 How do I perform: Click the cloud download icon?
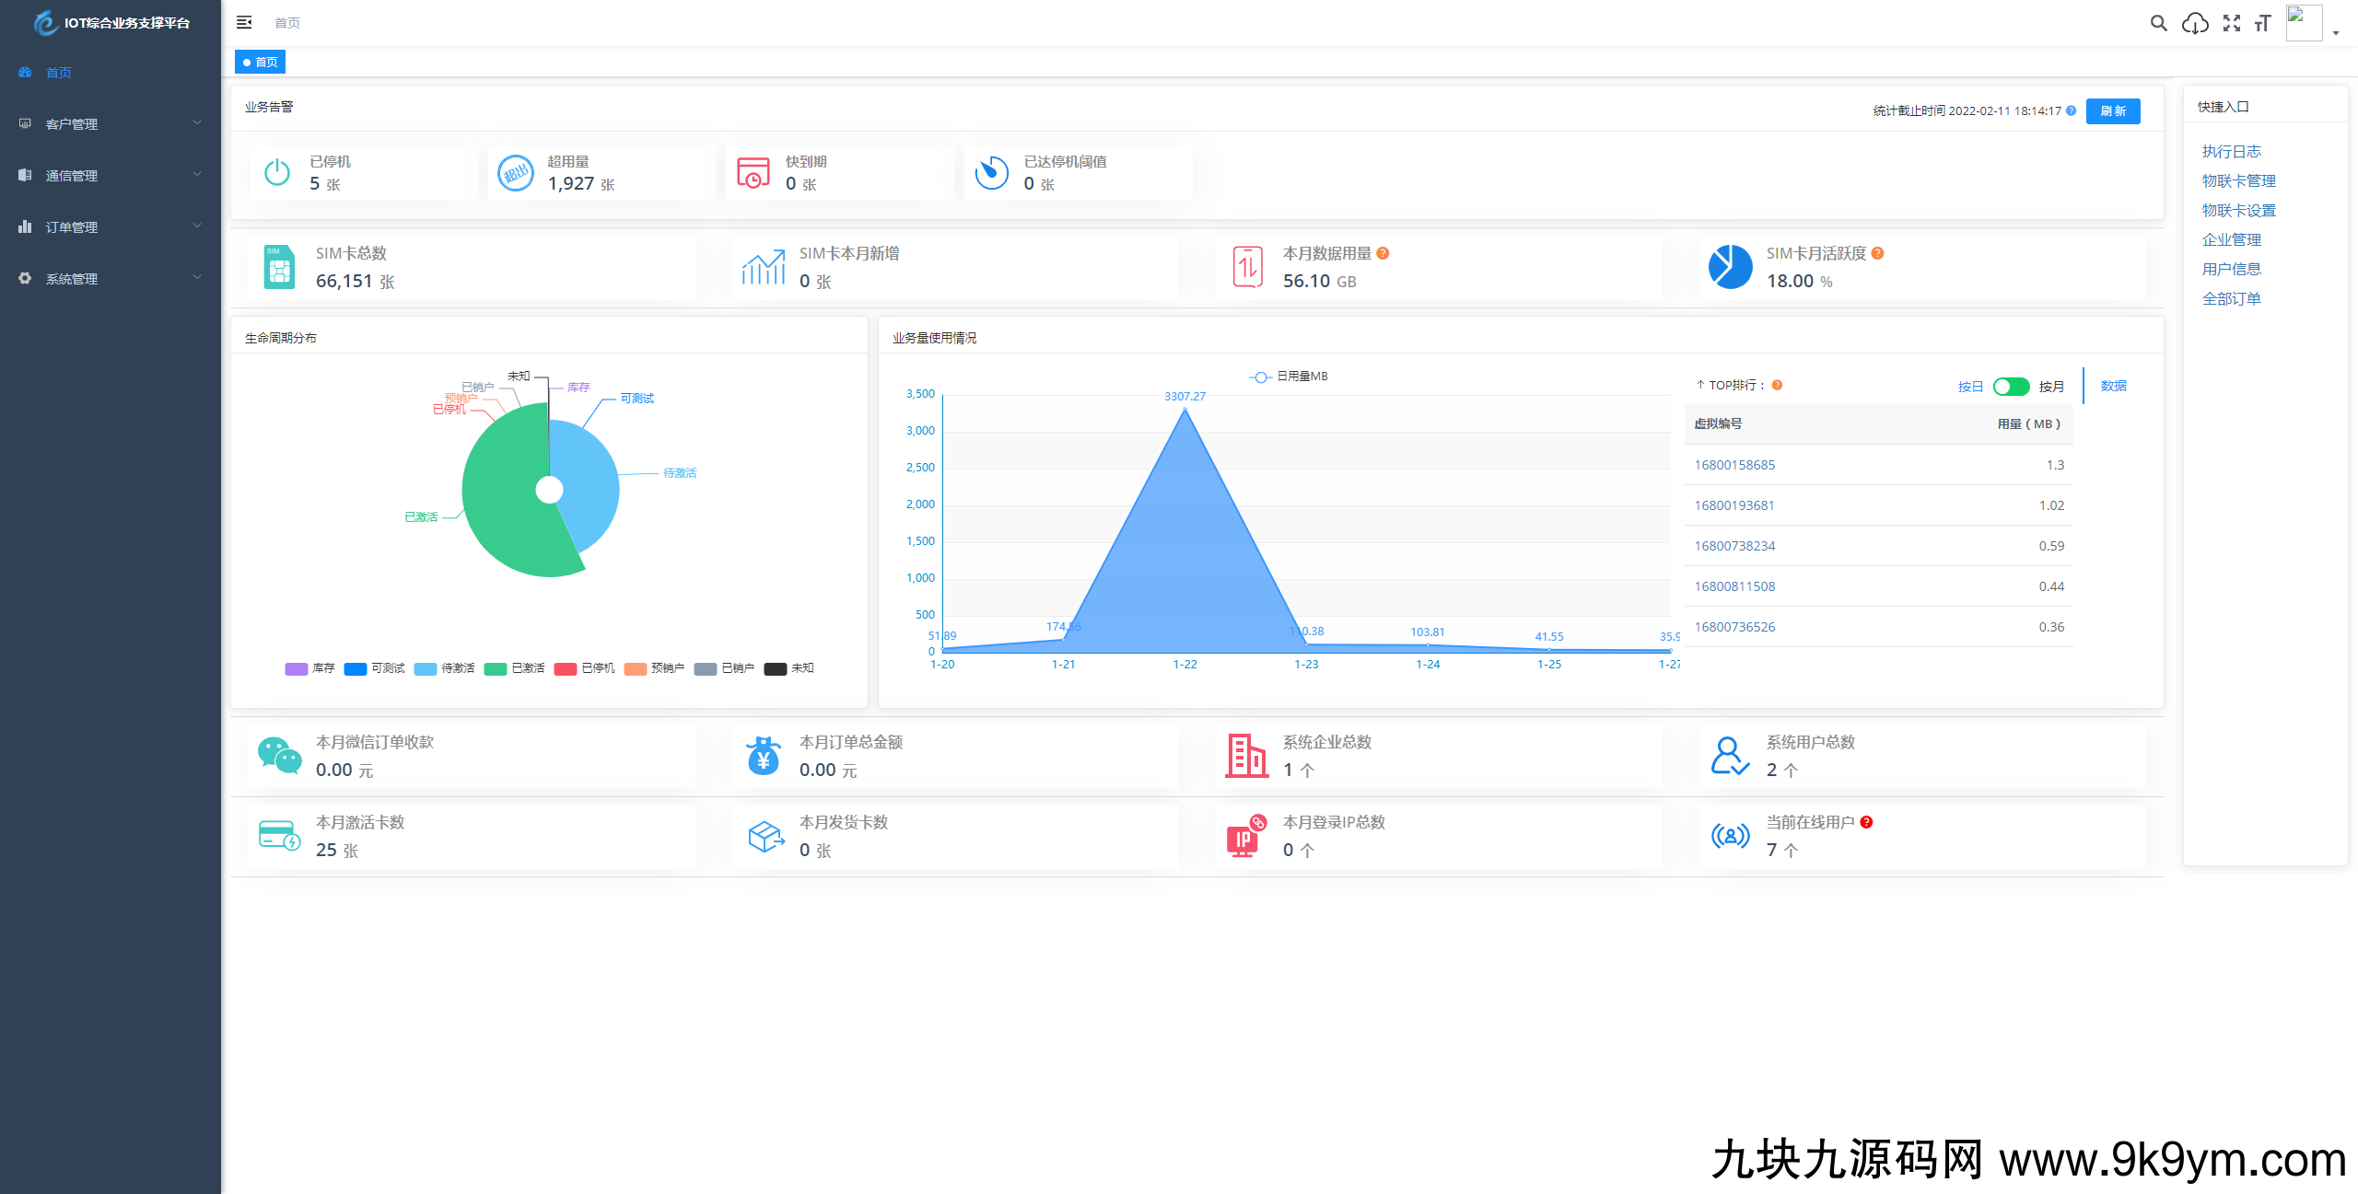[2195, 23]
